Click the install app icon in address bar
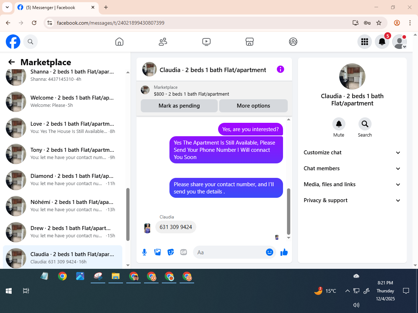 tap(355, 23)
